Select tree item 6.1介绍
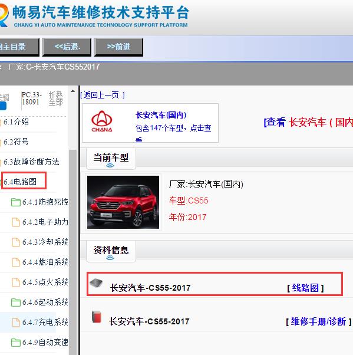Screen dimensions: 353x355 (16, 122)
